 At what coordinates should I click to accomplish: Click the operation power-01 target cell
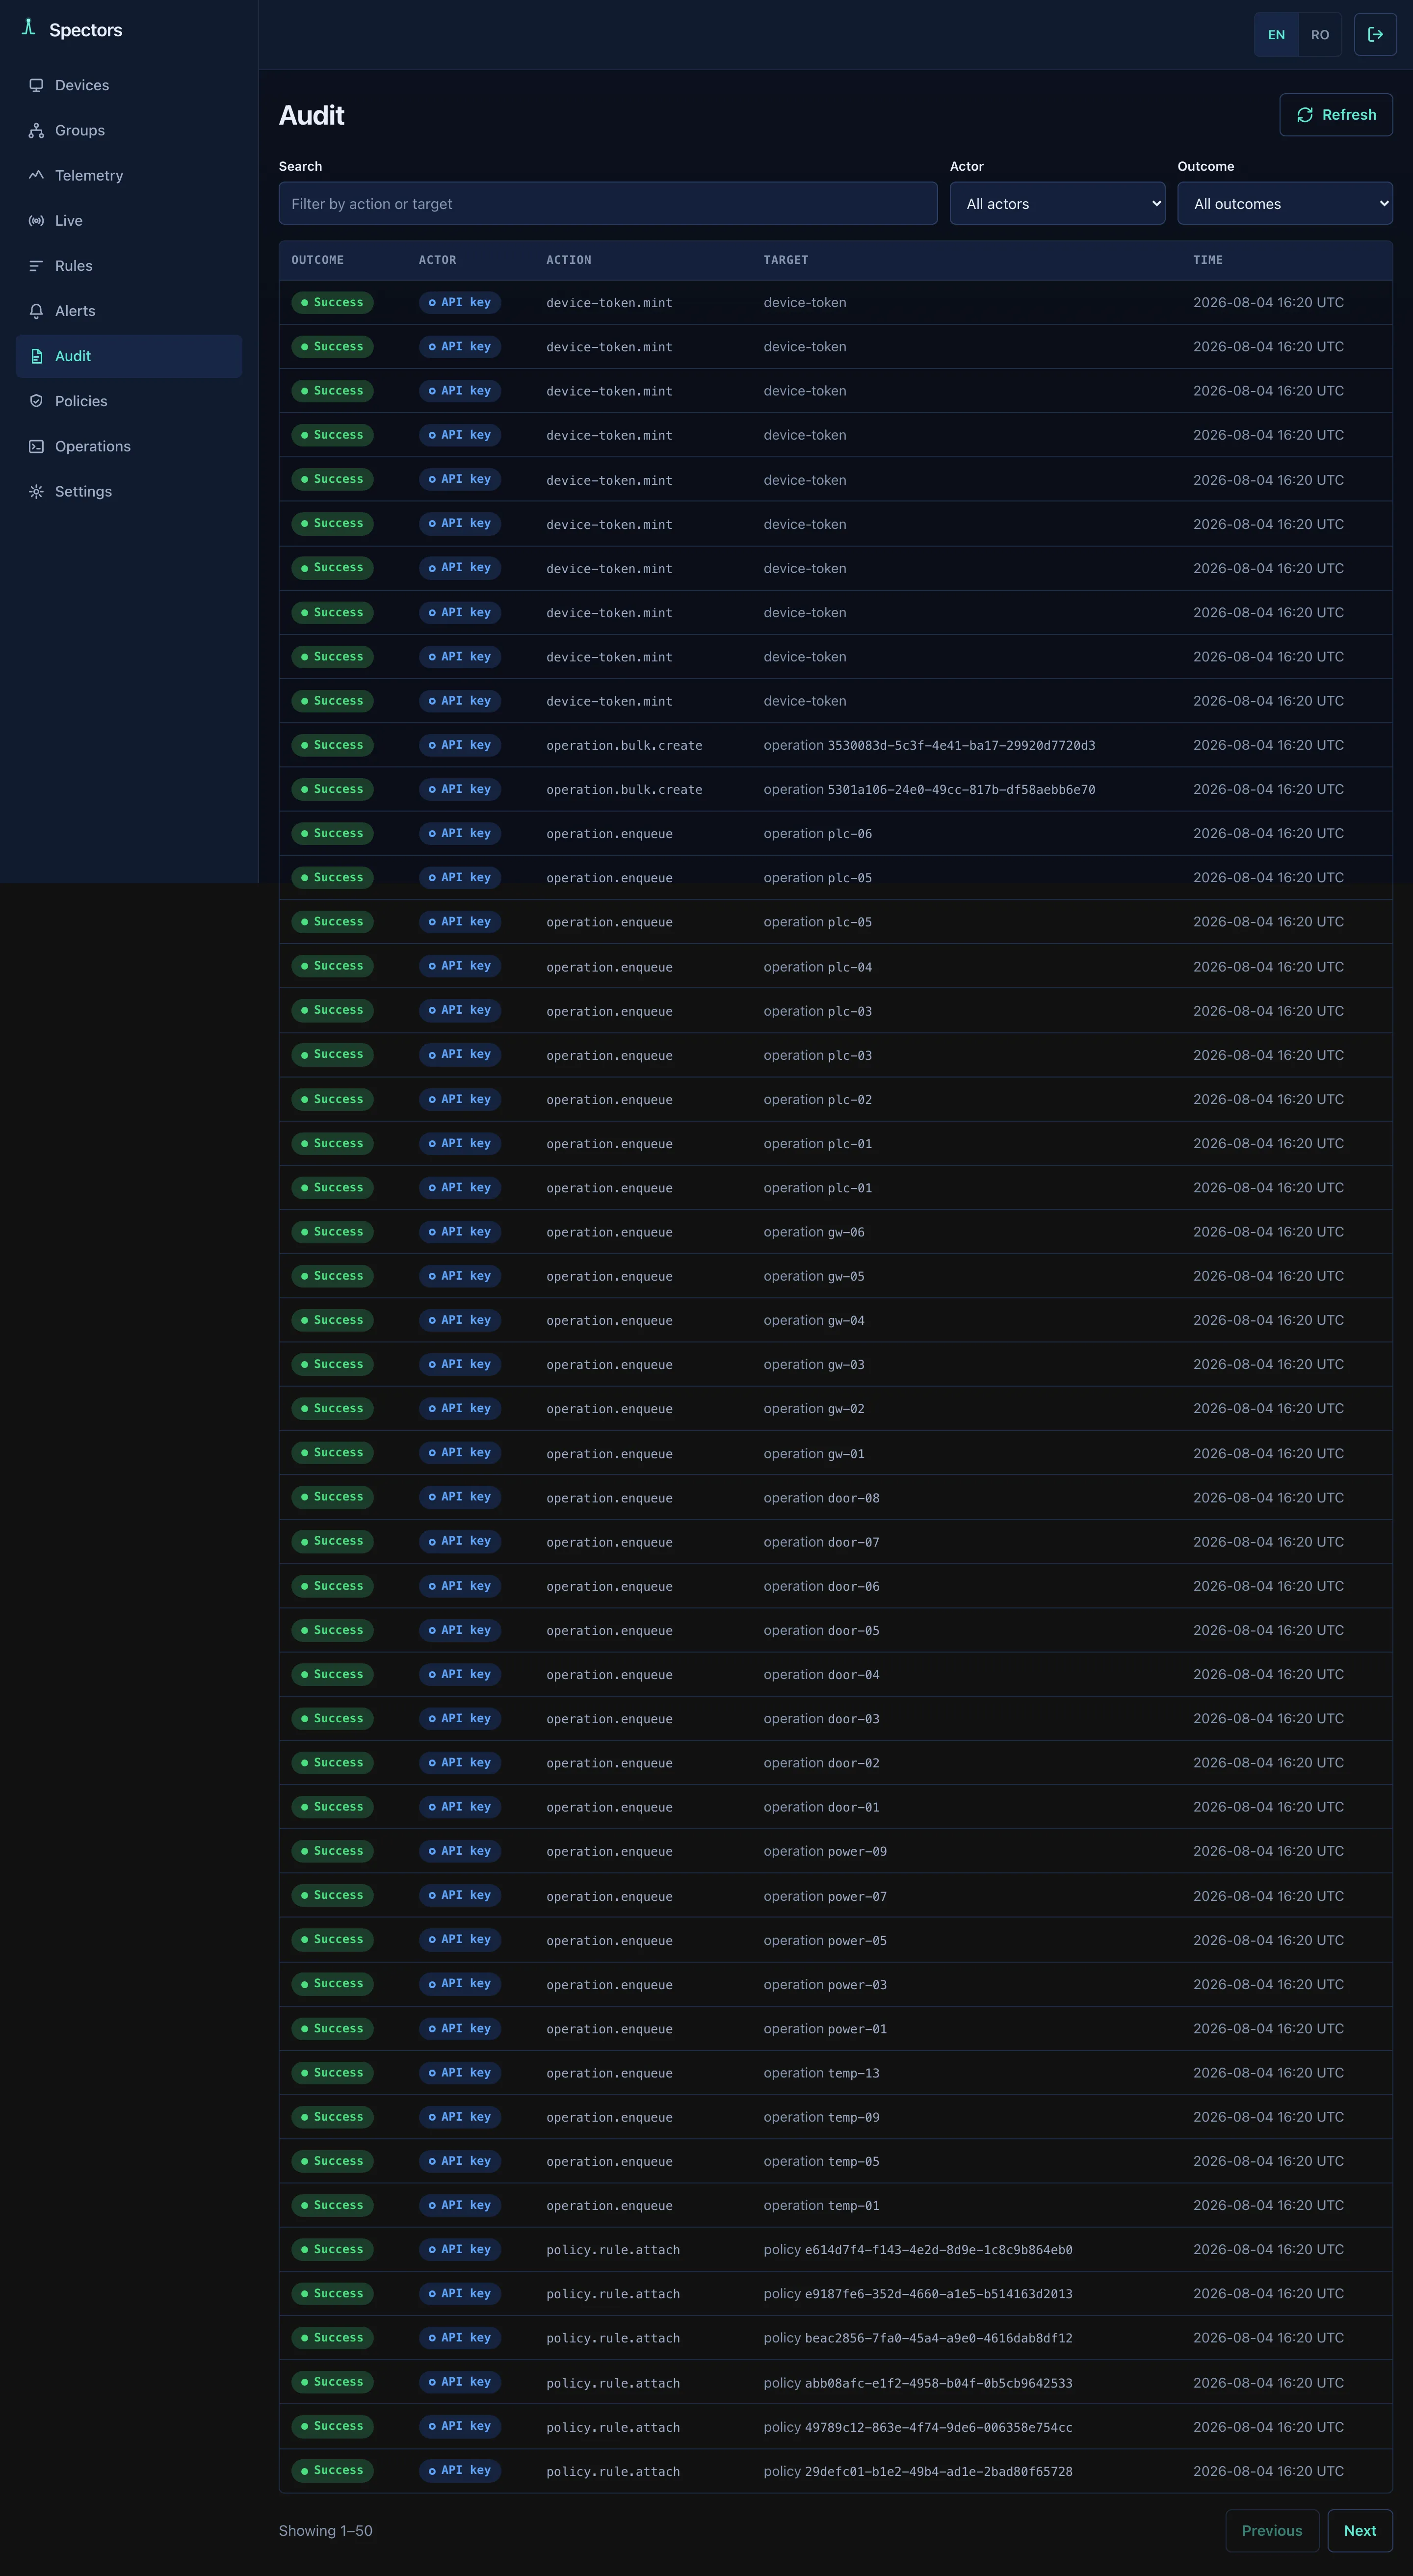click(x=825, y=2028)
